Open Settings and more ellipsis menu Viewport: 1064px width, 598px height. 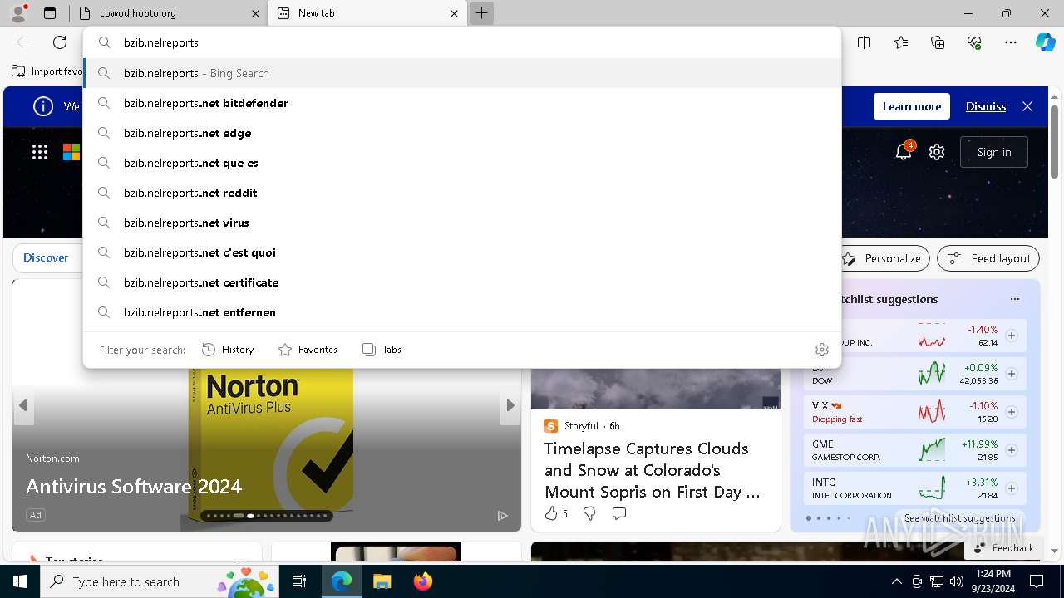pos(1011,42)
